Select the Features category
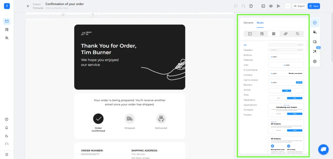333x159 pixels. point(248,60)
